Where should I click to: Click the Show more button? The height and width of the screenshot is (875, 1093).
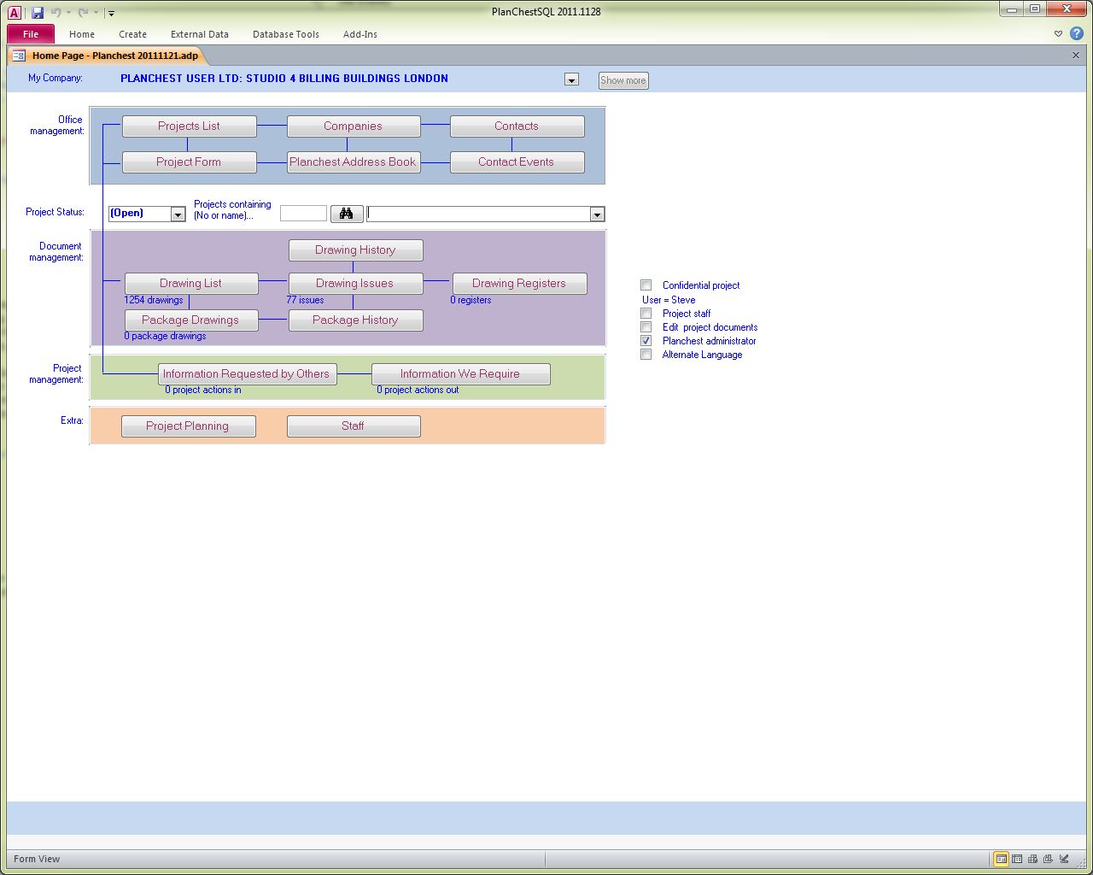623,80
